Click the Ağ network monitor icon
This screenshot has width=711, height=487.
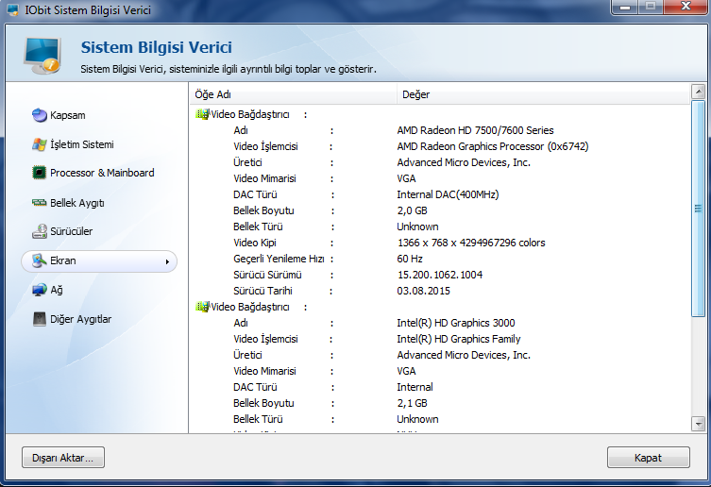point(40,290)
